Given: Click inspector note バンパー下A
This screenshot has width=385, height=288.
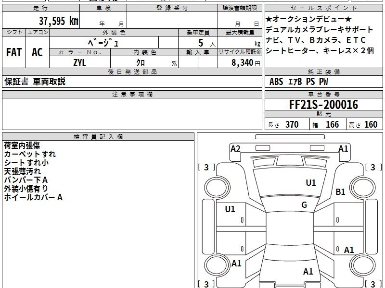Looking at the screenshot, I should pos(26,180).
